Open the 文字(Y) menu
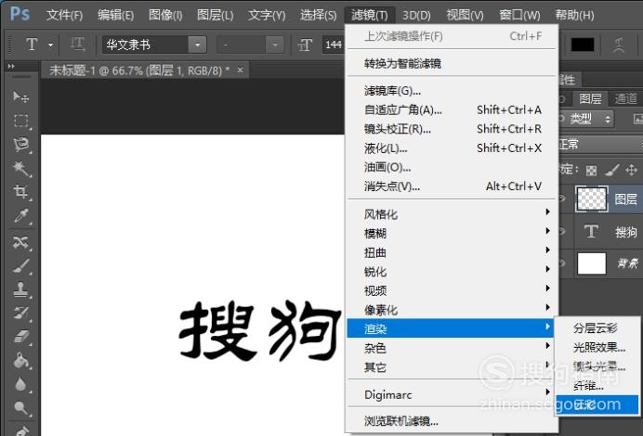This screenshot has width=643, height=436. coord(267,15)
